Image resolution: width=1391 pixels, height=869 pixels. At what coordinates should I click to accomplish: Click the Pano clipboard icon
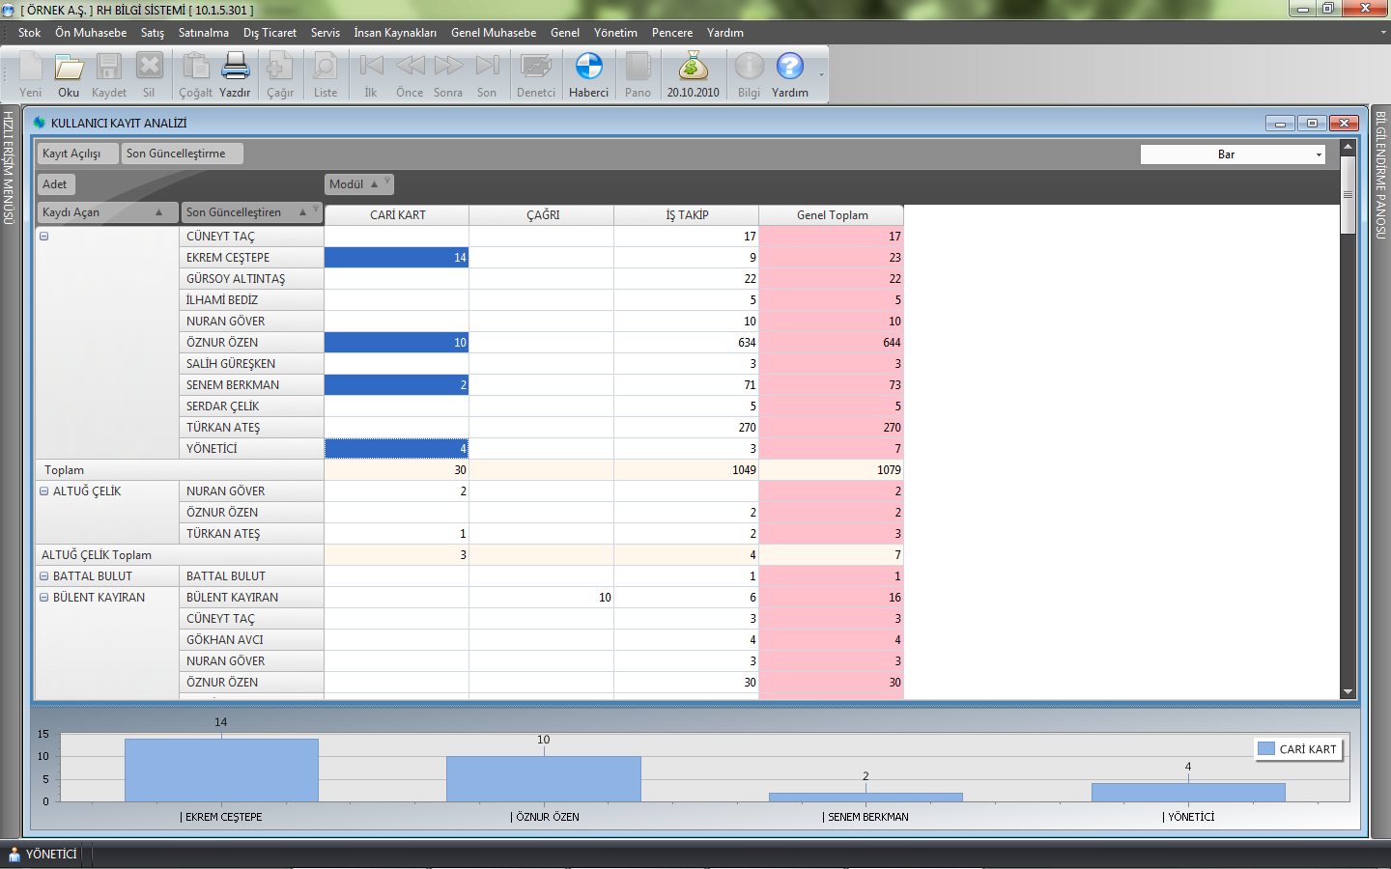tap(638, 68)
